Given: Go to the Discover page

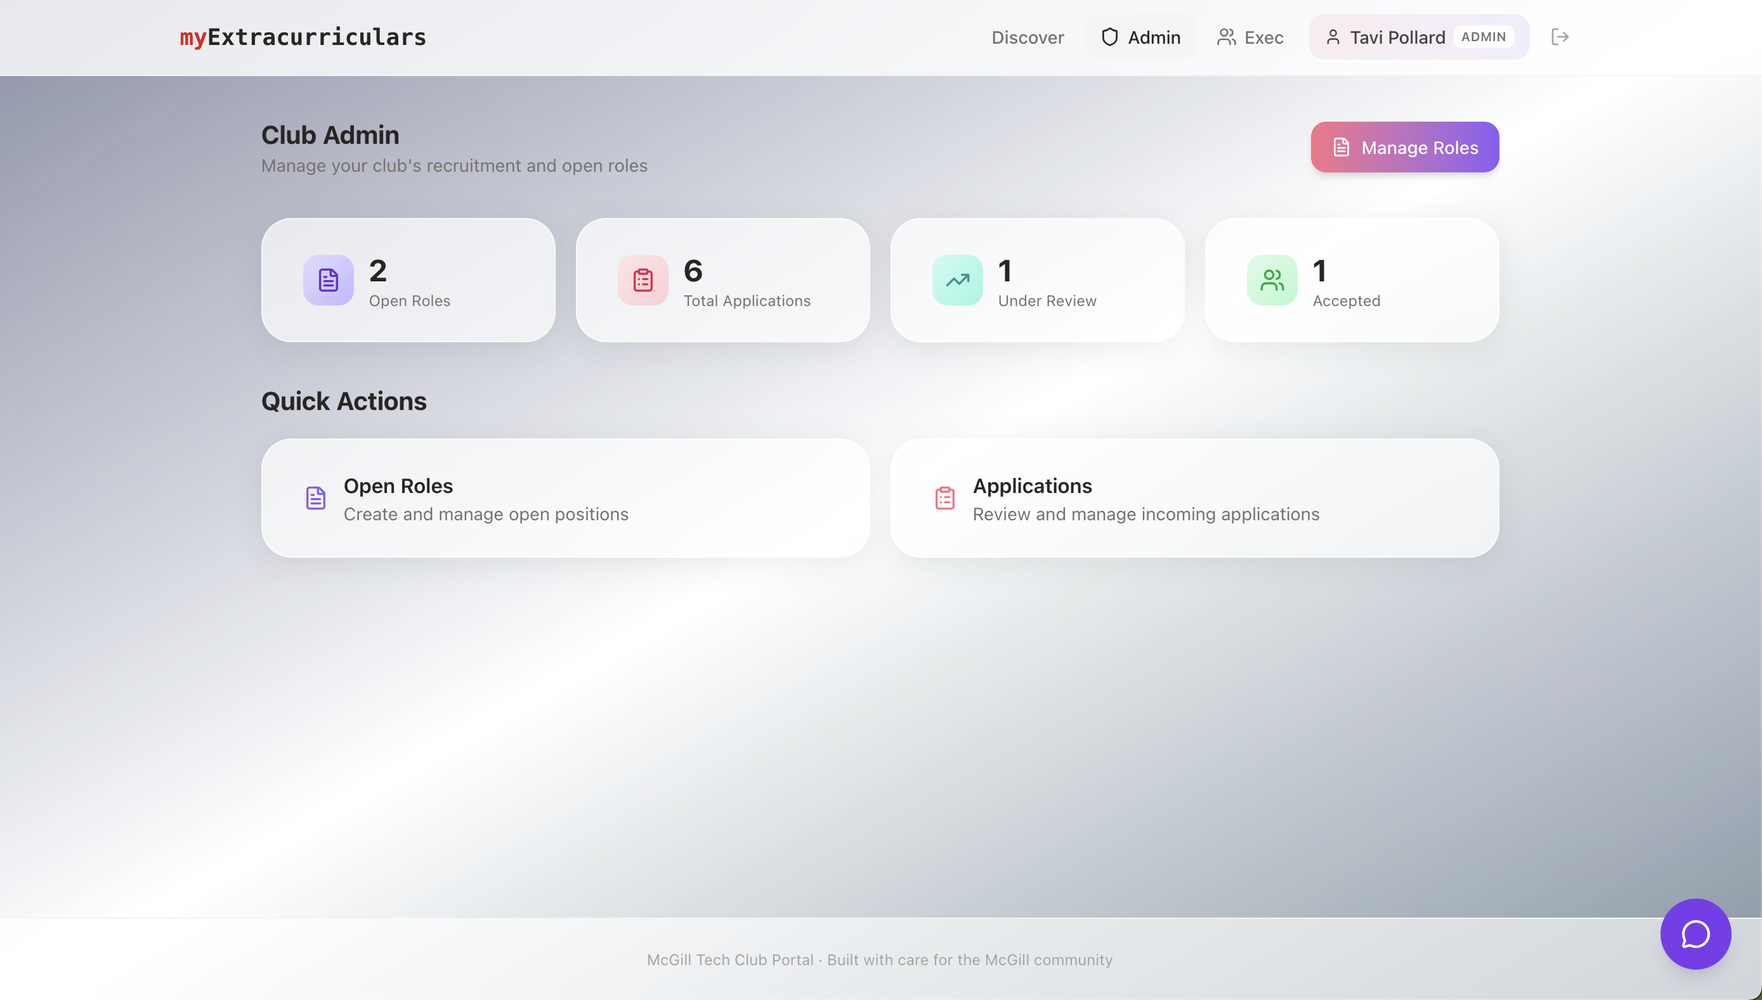Looking at the screenshot, I should 1028,37.
